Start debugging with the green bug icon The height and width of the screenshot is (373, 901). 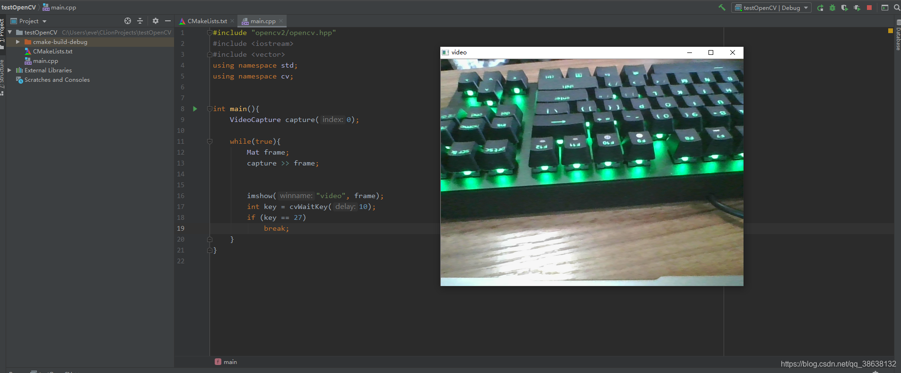(832, 8)
